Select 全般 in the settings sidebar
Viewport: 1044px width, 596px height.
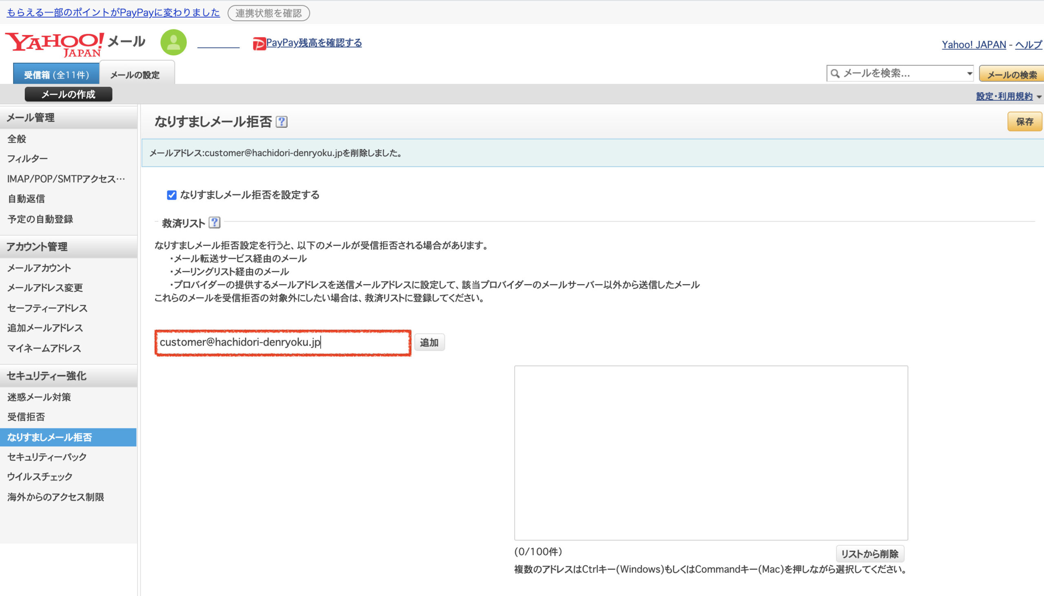pos(17,139)
